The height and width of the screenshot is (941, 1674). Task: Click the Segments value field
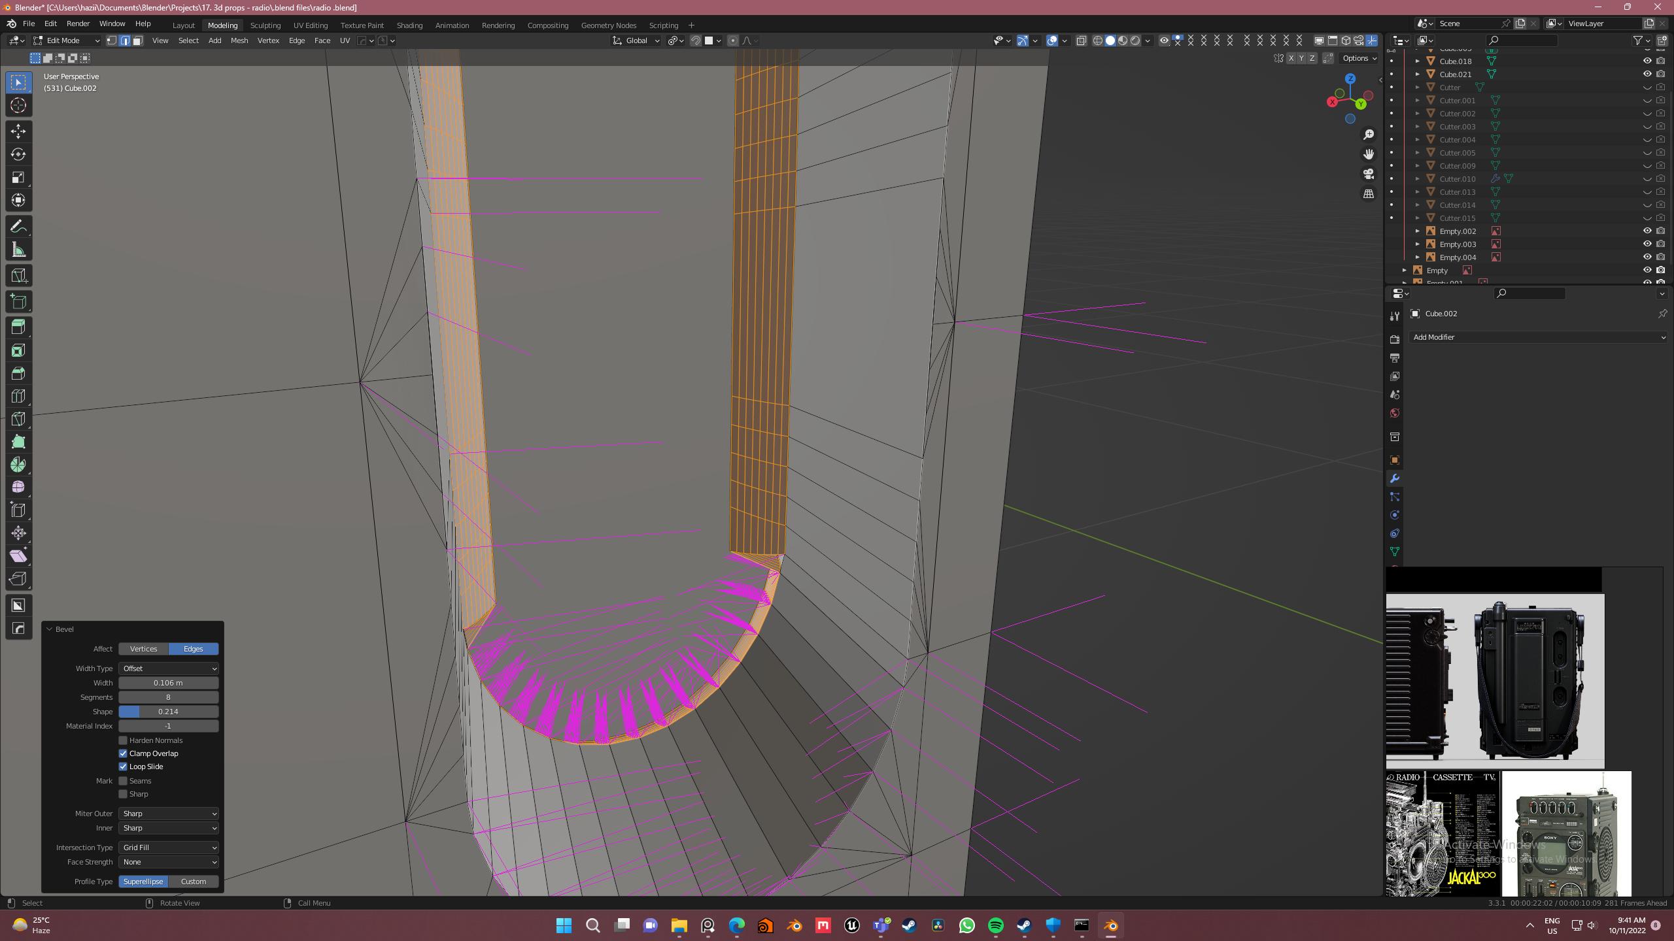point(169,697)
